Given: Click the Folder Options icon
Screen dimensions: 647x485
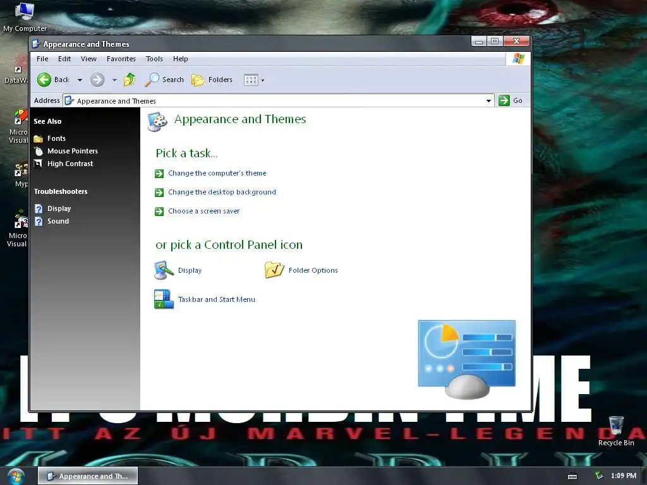Looking at the screenshot, I should [274, 270].
